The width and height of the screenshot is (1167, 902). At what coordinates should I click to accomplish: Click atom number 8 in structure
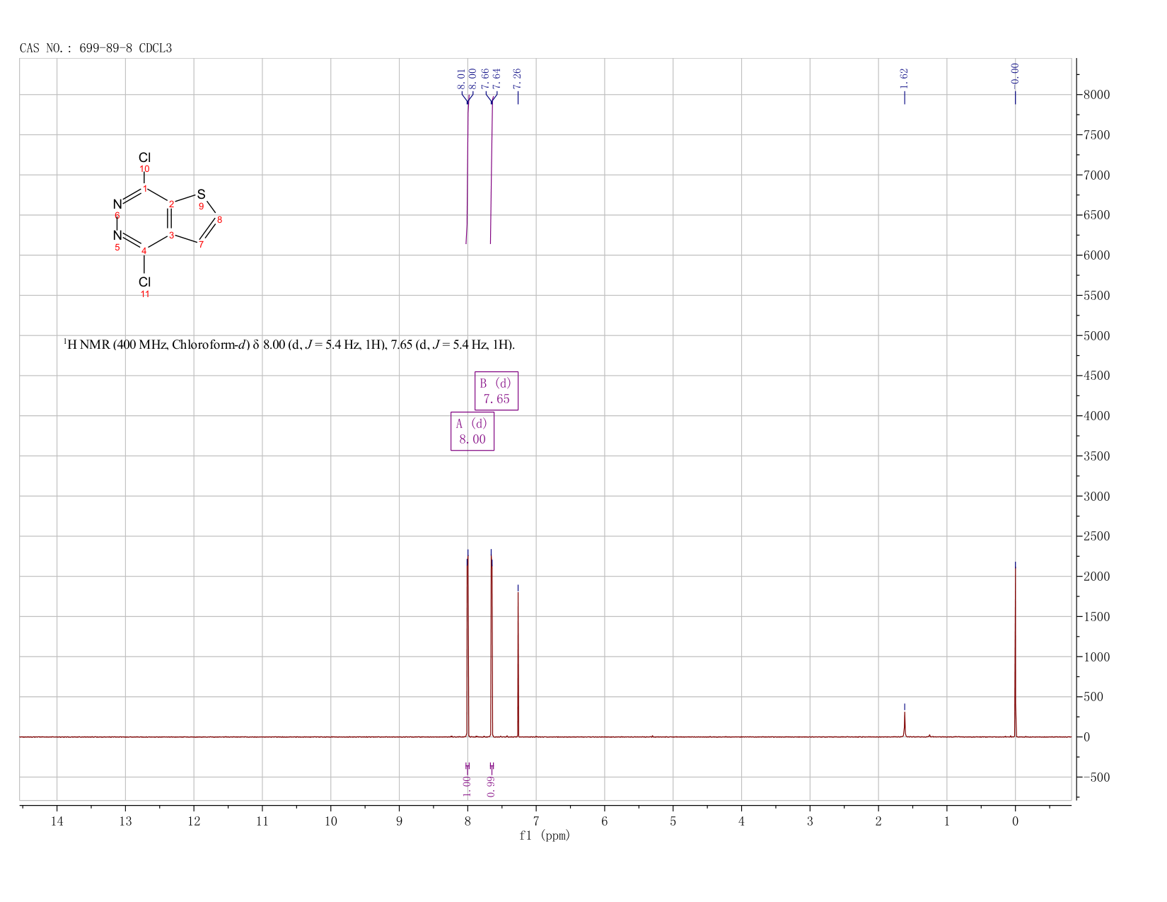[219, 220]
